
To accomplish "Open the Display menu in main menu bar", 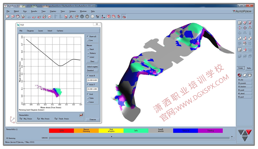I will coord(53,11).
